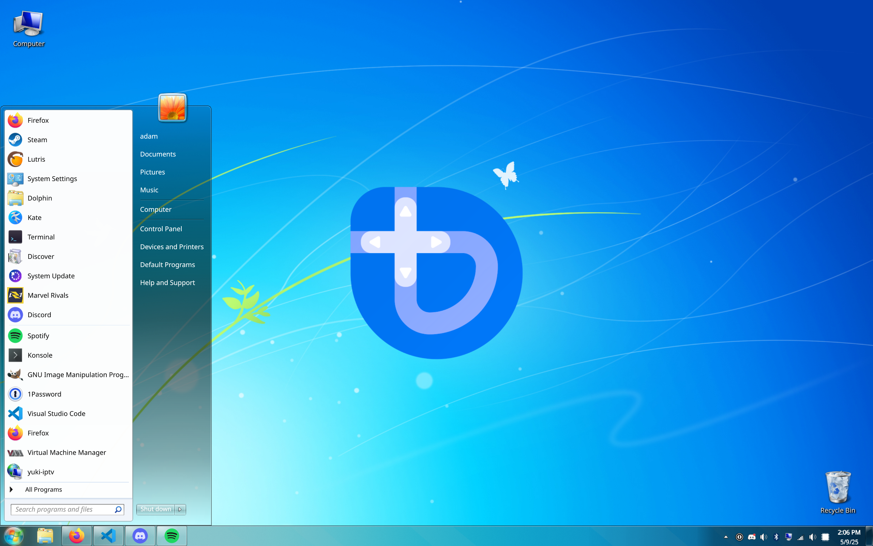
Task: Open Devices and Printers entry
Action: coord(172,247)
